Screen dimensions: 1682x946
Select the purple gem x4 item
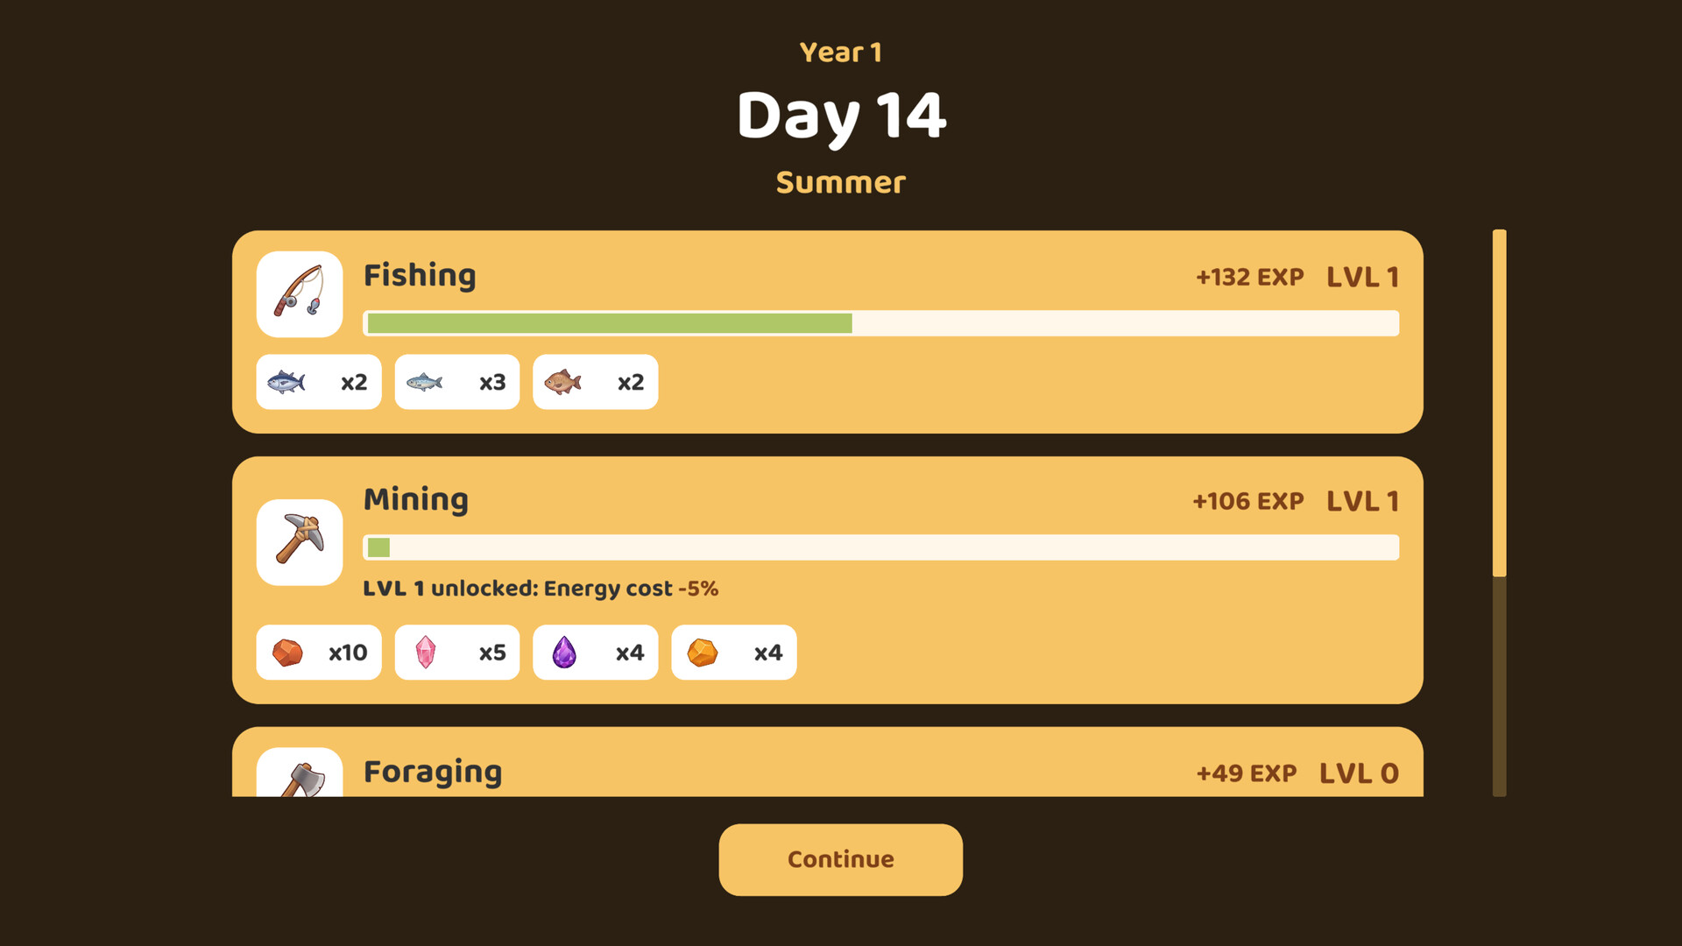596,653
